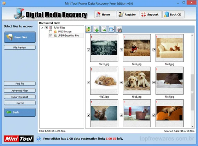The image size is (198, 146).
Task: Click the 'Selected 5.76 MB in 19 files' text
Action: (179, 131)
